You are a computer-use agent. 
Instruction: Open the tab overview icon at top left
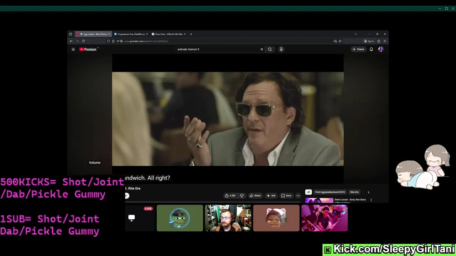(x=71, y=34)
